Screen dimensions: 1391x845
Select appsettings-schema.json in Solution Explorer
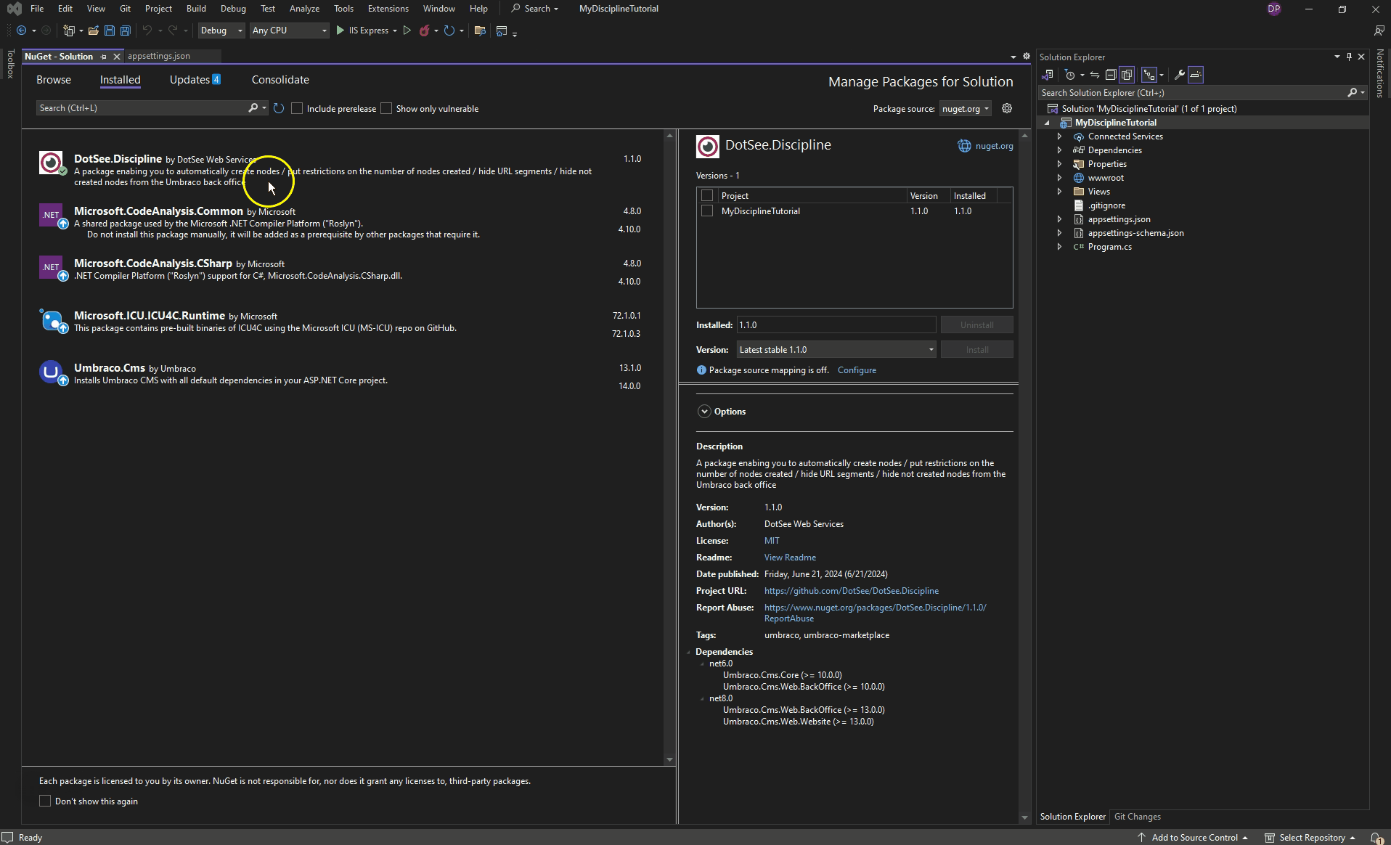[1135, 233]
